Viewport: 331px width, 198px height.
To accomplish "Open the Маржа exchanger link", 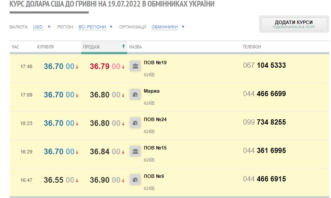I will coord(151,91).
